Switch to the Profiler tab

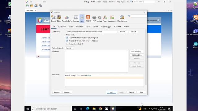(x=126, y=27)
